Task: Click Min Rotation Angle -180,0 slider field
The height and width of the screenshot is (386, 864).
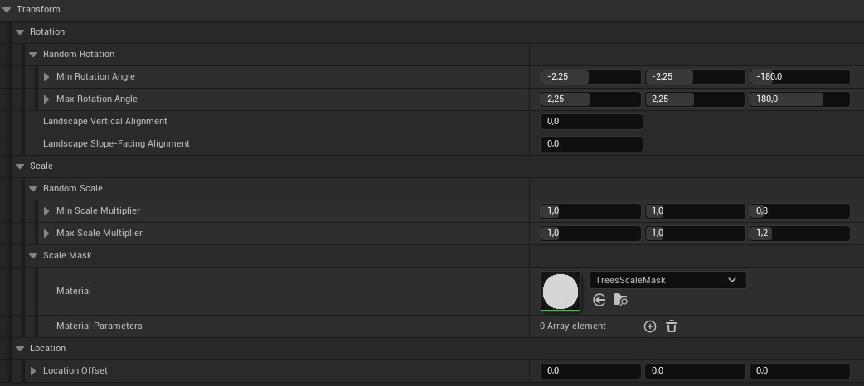Action: (799, 76)
